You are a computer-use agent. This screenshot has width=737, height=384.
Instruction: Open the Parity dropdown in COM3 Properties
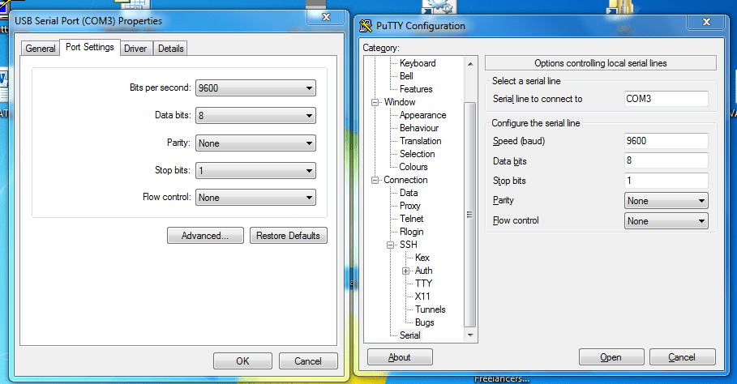255,143
